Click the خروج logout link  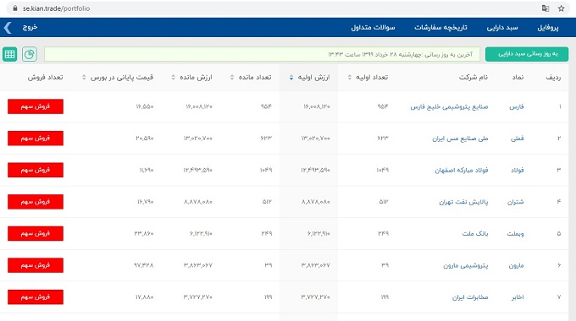[x=30, y=27]
